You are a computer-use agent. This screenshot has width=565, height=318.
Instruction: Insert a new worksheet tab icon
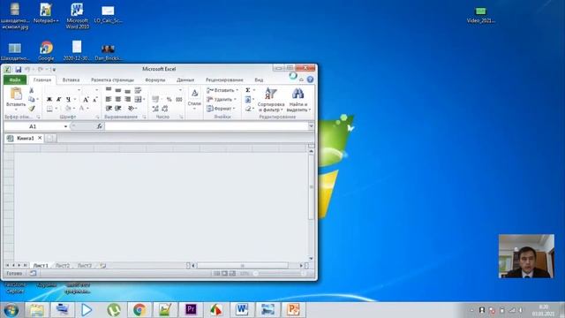(103, 265)
